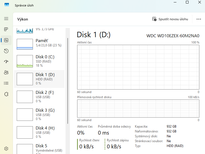The image size is (205, 154).
Task: Open the hamburger navigation menu
Action: click(x=6, y=19)
